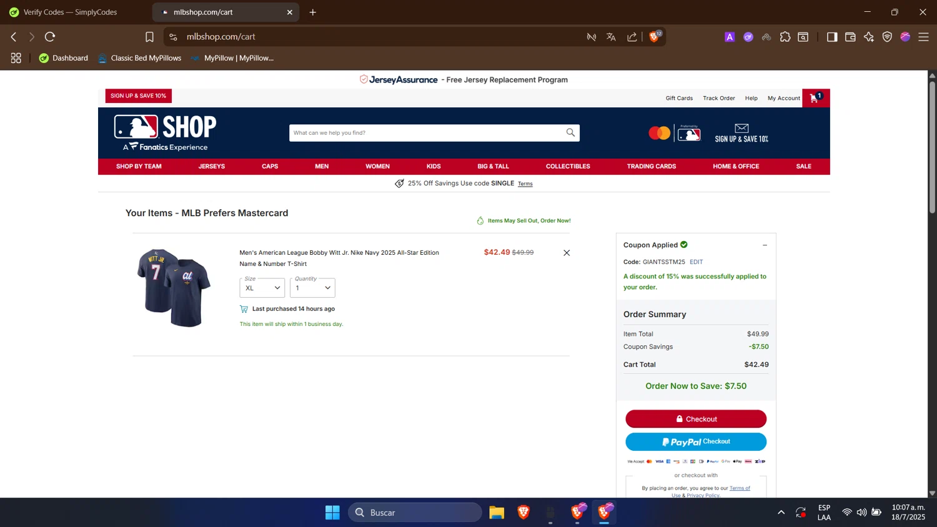This screenshot has height=527, width=937.
Task: Click the search magnifier icon
Action: 570,132
